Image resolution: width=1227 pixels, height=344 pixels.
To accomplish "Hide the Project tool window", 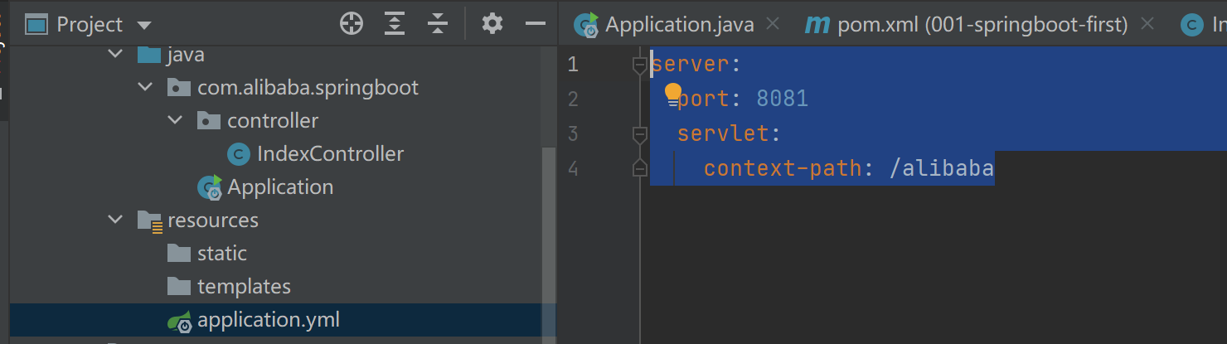I will click(x=536, y=24).
